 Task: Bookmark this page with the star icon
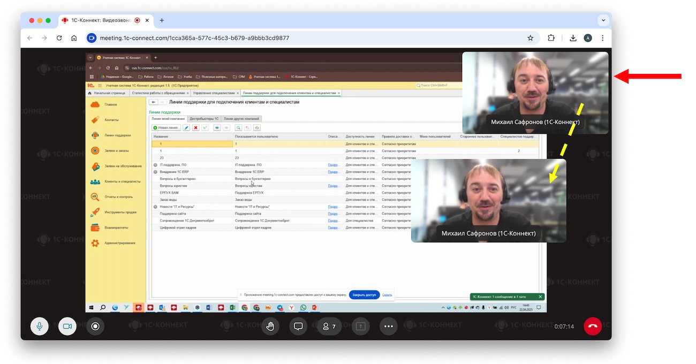(x=531, y=38)
